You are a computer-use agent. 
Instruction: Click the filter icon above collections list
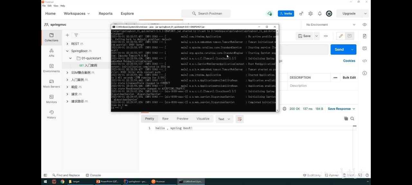76,35
